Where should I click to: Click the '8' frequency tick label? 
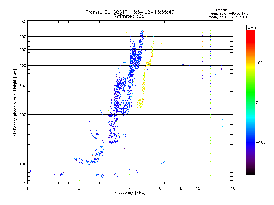182,188
